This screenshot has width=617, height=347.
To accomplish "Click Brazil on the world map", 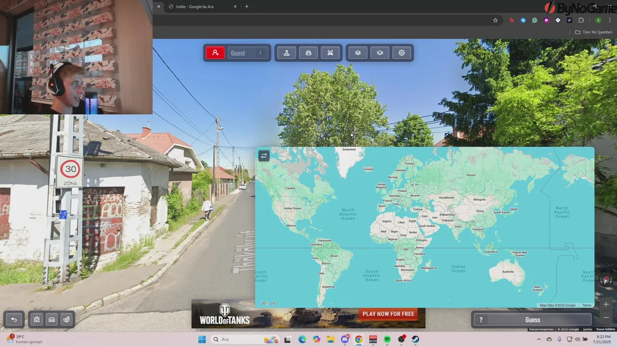I will tap(333, 255).
